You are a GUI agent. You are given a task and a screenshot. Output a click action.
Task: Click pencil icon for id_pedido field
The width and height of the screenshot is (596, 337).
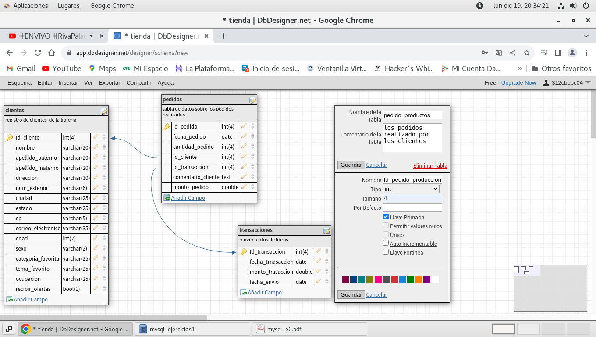(x=244, y=126)
